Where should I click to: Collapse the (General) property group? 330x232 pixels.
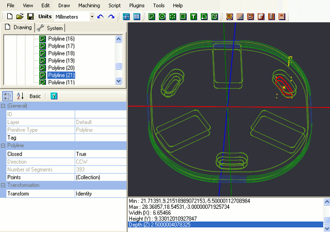[3, 106]
